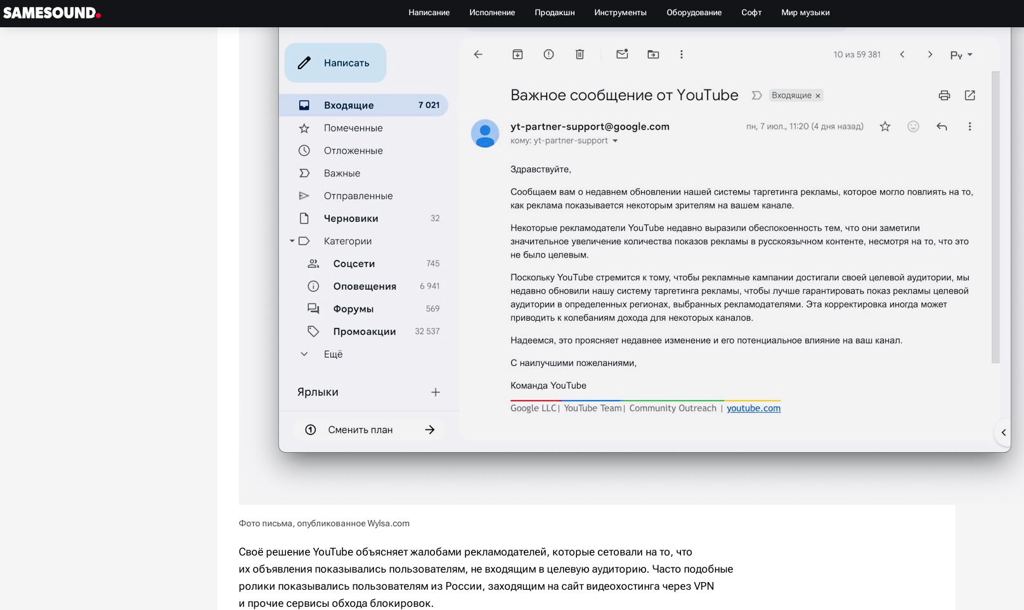Open the toolbar more-options menu
This screenshot has width=1024, height=610.
click(682, 55)
